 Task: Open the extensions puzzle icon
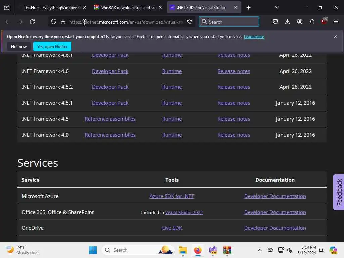coord(312,21)
